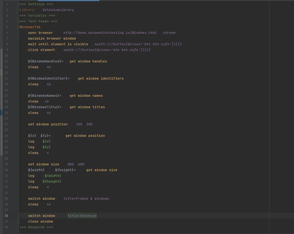The width and height of the screenshot is (294, 234).
Task: Click the sleep 4s value on line 12
Action: pos(49,67)
